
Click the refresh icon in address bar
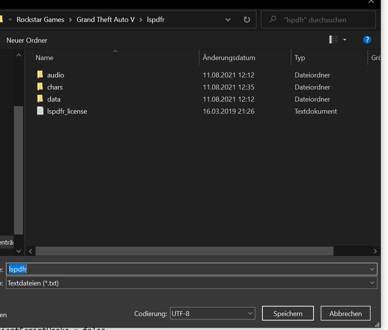tap(247, 20)
